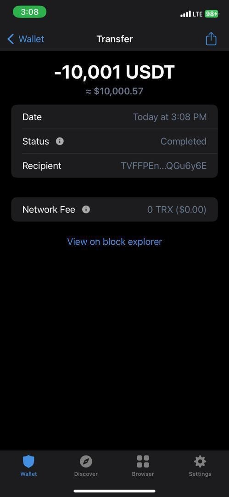The width and height of the screenshot is (229, 497).
Task: Open the Browser grid icon
Action: (143, 462)
